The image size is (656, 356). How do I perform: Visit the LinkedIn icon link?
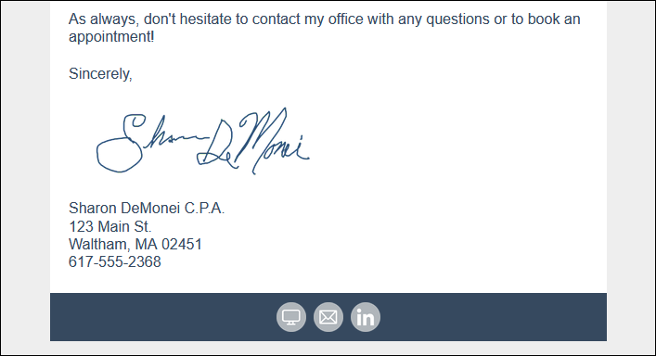click(x=366, y=317)
